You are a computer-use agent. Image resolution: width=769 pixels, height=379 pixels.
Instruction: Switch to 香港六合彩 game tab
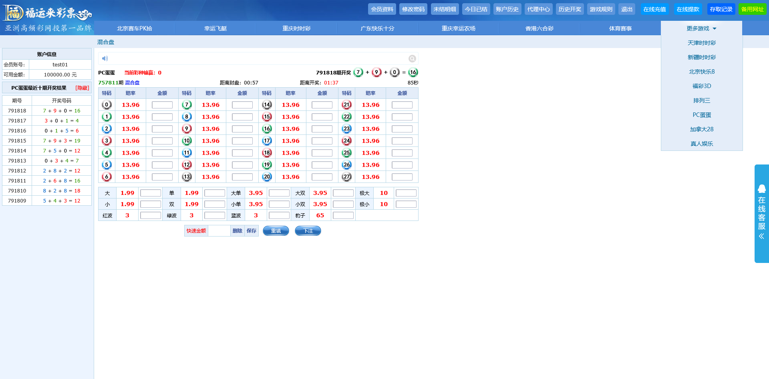tap(539, 28)
